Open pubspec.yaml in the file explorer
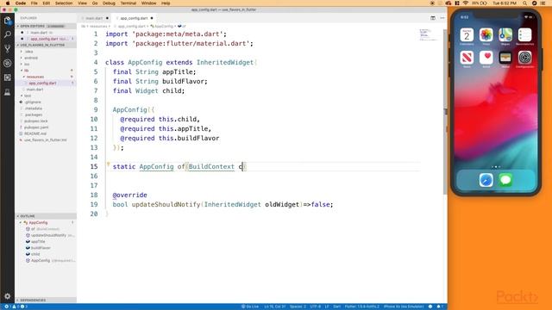This screenshot has height=310, width=552. 36,127
